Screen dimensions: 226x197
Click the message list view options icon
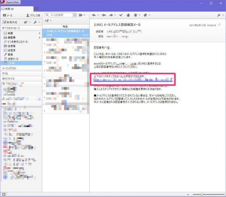[x=80, y=15]
